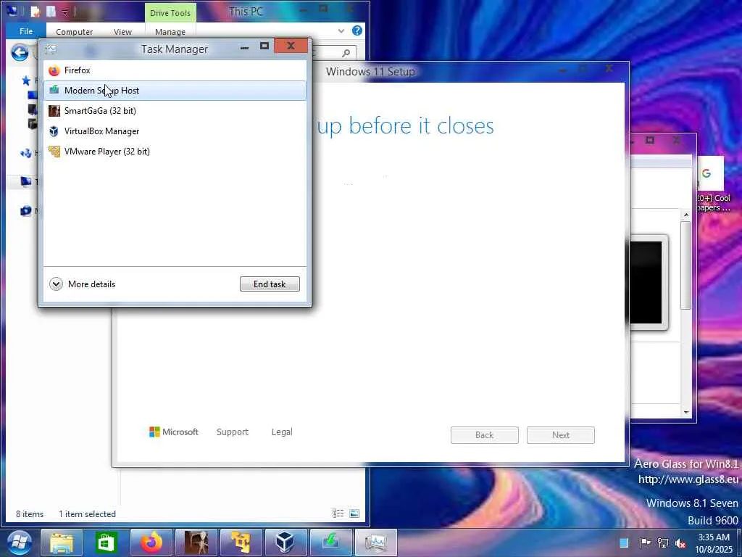The width and height of the screenshot is (742, 557).
Task: Click scrollbar down arrow in background browser window
Action: pos(685,413)
